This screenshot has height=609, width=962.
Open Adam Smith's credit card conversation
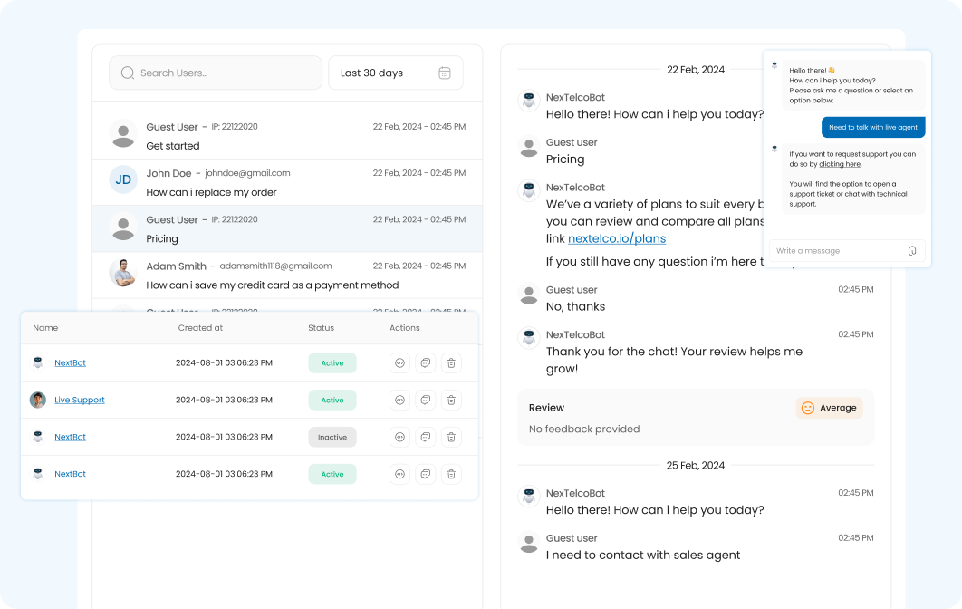[x=287, y=275]
